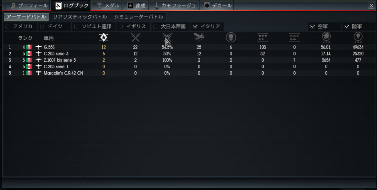
Task: Sort by the star badge column icon
Action: coord(103,37)
